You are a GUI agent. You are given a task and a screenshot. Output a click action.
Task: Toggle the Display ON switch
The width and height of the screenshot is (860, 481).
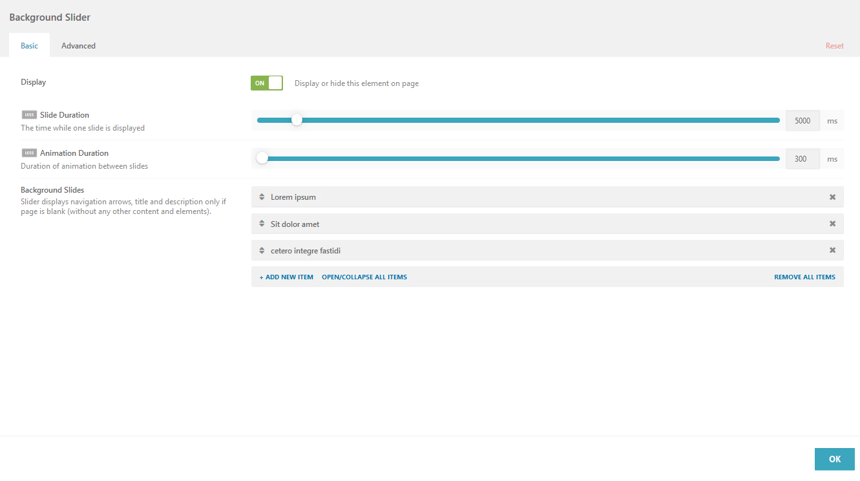267,83
